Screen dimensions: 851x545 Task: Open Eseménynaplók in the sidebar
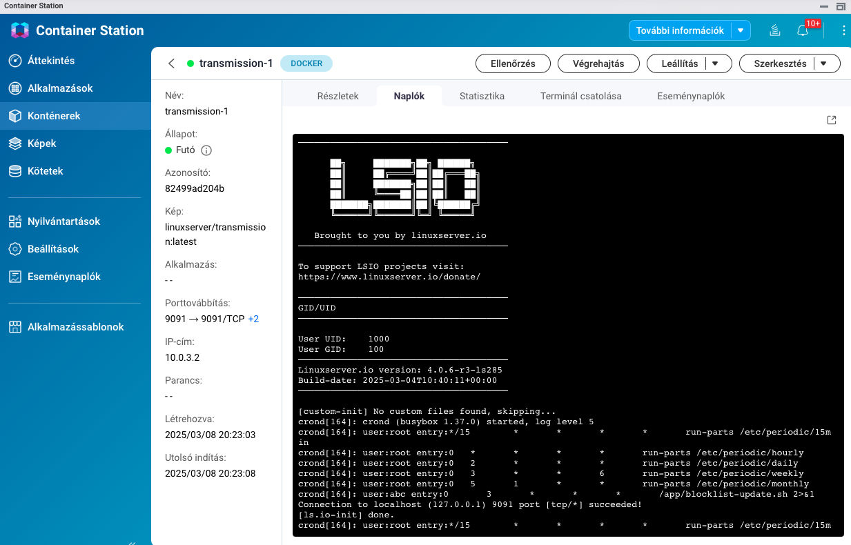pos(75,277)
